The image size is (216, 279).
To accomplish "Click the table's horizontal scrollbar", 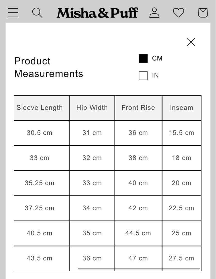I will click(x=139, y=269).
